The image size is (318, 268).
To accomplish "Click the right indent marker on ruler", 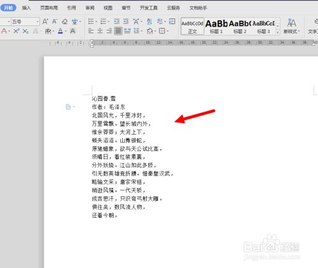I will point(314,44).
